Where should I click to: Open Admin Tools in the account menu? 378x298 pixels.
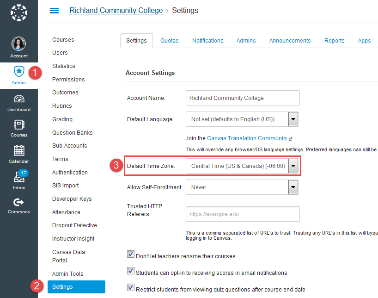(68, 274)
